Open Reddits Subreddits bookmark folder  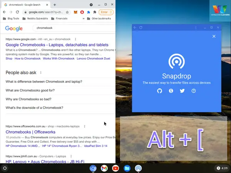tap(35, 18)
